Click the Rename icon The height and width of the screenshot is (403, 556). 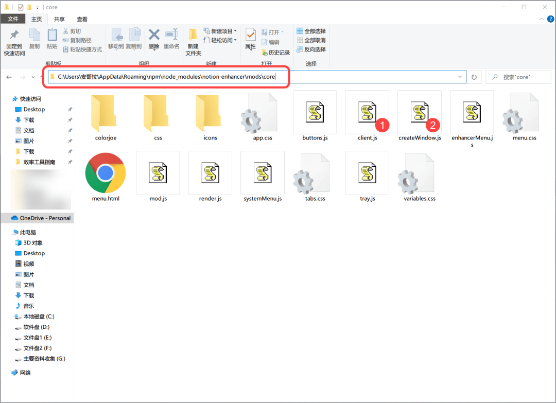(171, 34)
